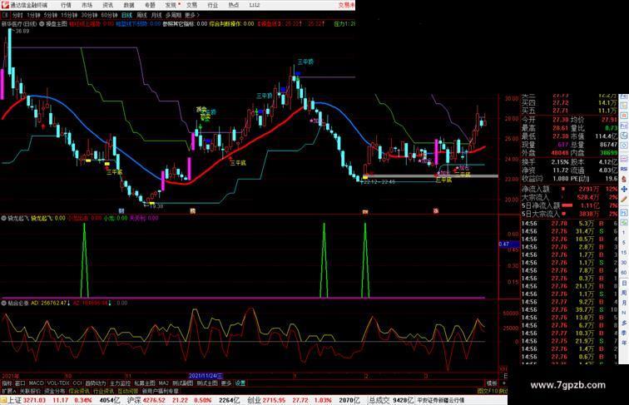Open the 资讯 menu
The image size is (629, 405).
tap(108, 5)
